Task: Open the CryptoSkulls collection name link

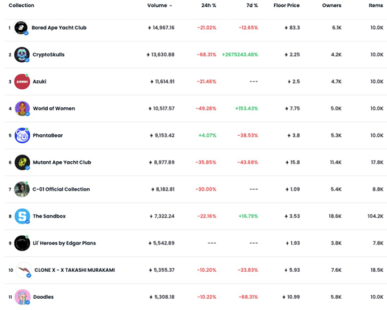Action: pyautogui.click(x=49, y=54)
